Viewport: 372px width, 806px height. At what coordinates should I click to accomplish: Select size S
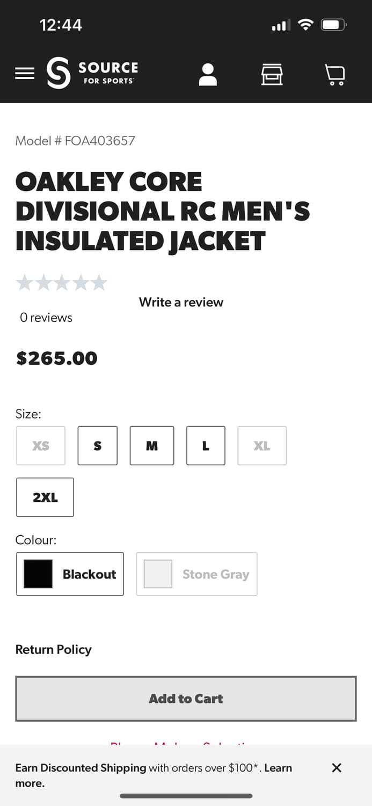click(97, 445)
